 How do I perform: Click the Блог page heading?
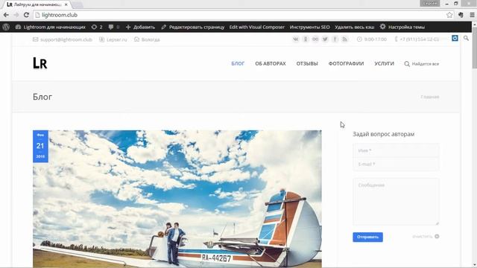coord(42,97)
